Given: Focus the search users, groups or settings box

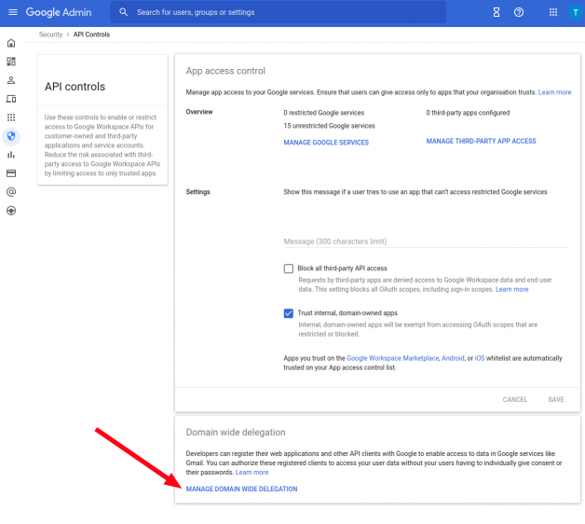Looking at the screenshot, I should (x=278, y=12).
